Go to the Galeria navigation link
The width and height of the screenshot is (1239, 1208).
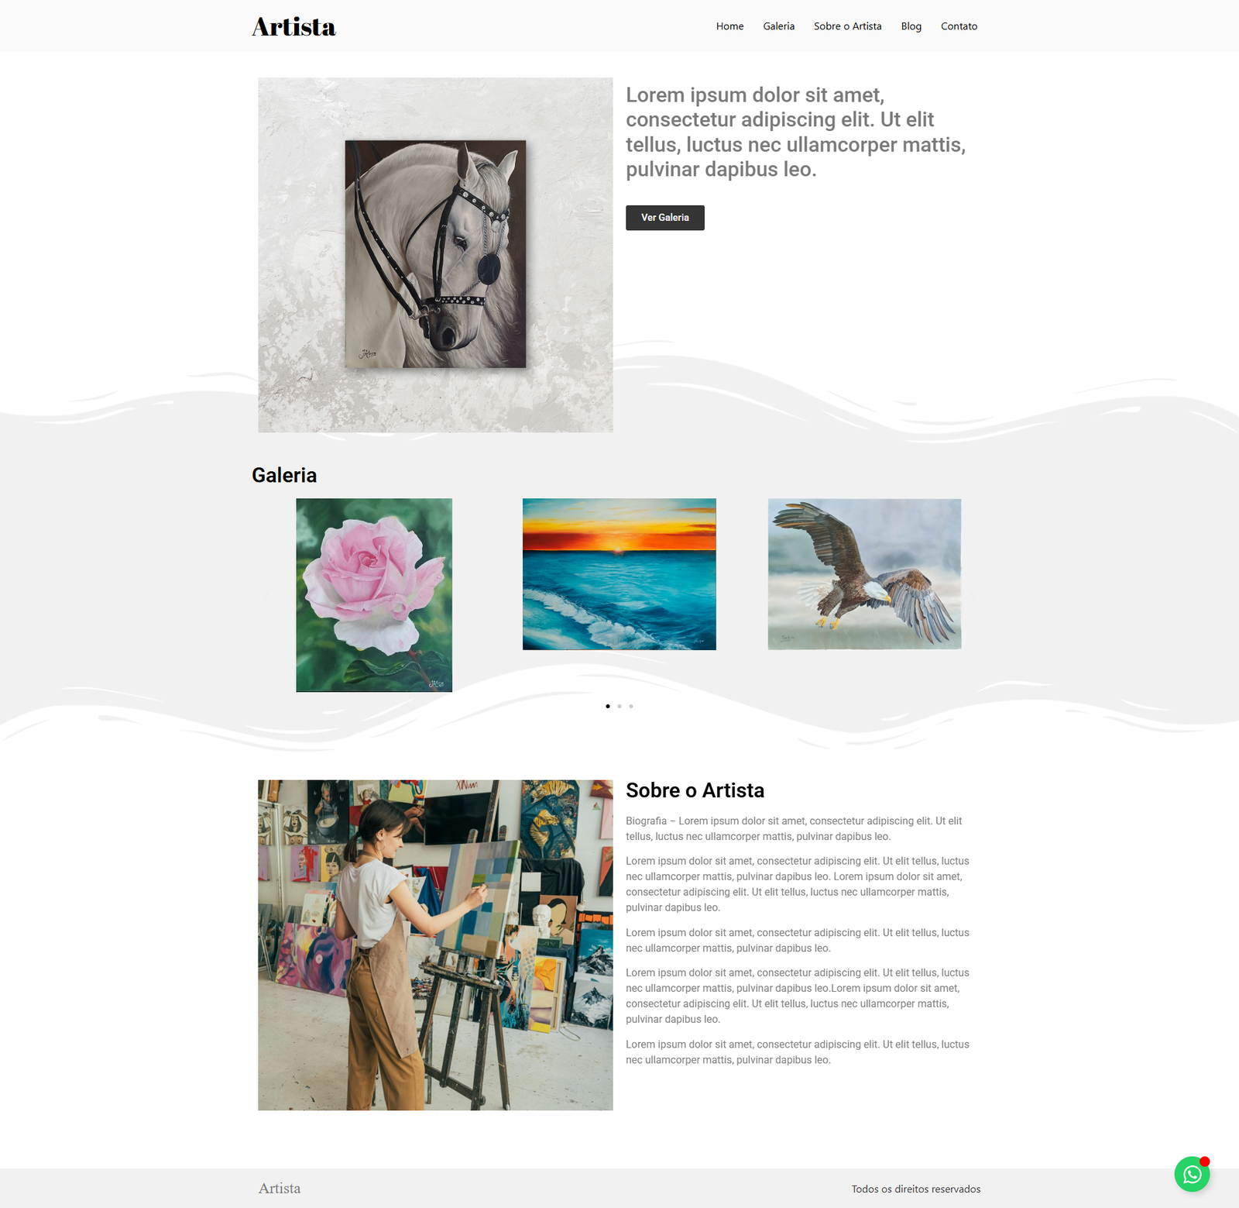pyautogui.click(x=778, y=26)
